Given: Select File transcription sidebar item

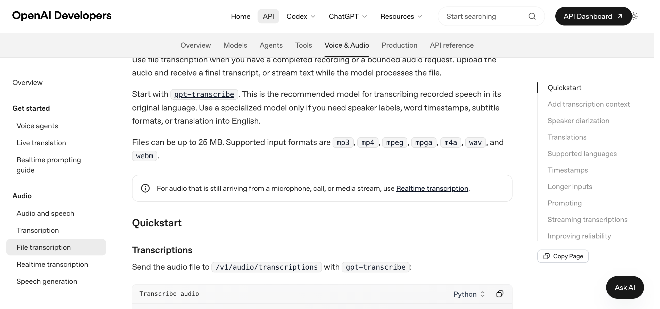Looking at the screenshot, I should coord(56,247).
